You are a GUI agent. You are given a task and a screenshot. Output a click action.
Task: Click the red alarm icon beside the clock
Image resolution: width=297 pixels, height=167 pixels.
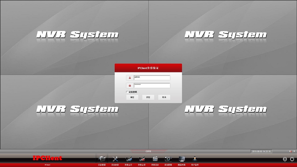click(291, 151)
